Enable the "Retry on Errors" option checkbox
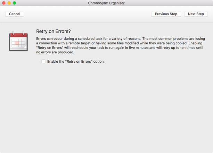The width and height of the screenshot is (213, 153). [x=43, y=61]
